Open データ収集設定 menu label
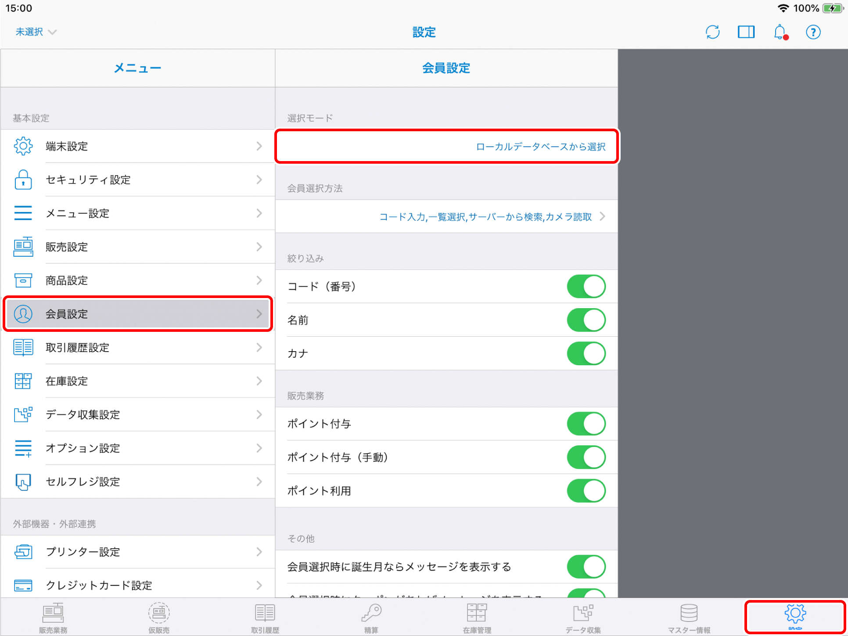Viewport: 848px width, 636px height. (x=83, y=415)
